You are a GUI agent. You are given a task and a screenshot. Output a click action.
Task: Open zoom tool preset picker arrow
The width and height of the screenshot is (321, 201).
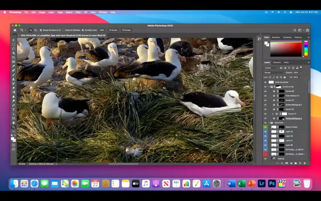click(25, 30)
